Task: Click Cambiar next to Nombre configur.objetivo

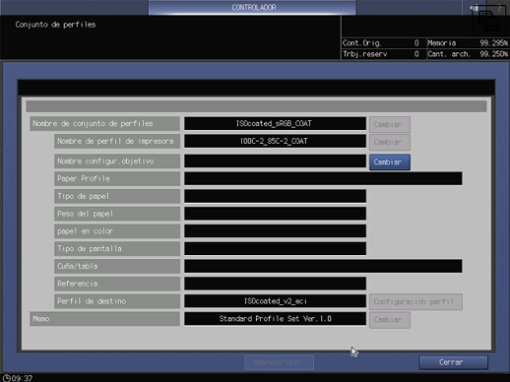Action: coord(390,162)
